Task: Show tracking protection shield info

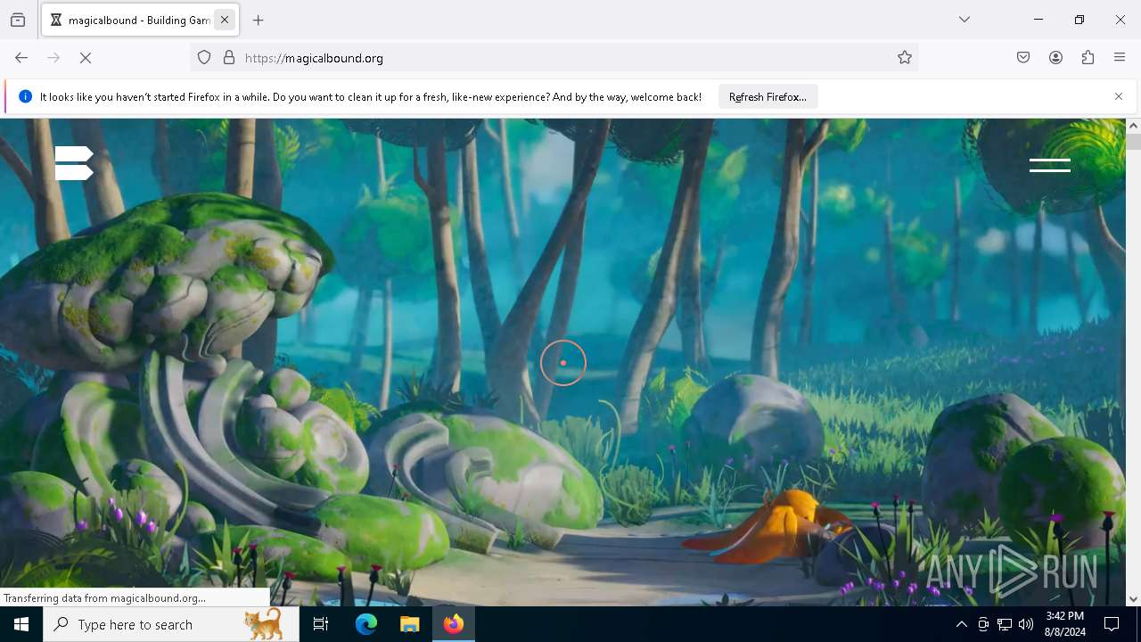Action: point(204,58)
